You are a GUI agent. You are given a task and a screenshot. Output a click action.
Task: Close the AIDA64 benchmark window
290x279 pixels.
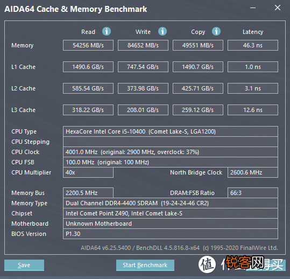point(278,8)
